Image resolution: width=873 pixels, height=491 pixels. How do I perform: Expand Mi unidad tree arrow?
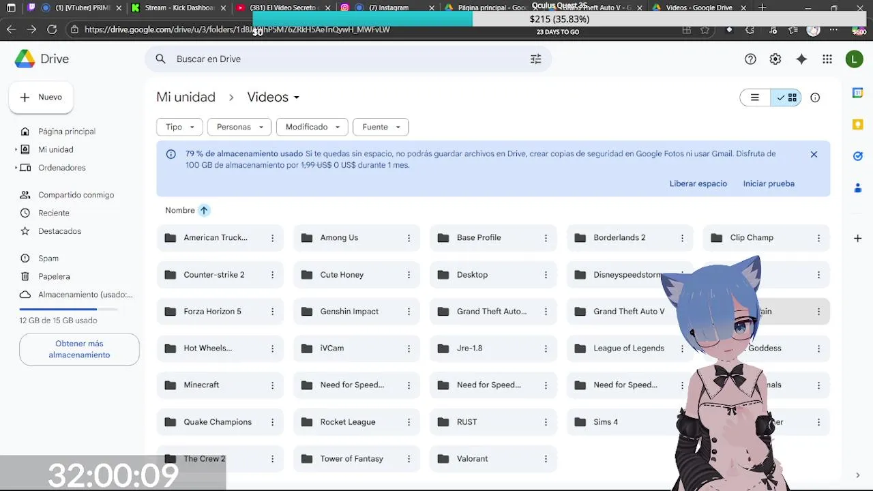16,149
